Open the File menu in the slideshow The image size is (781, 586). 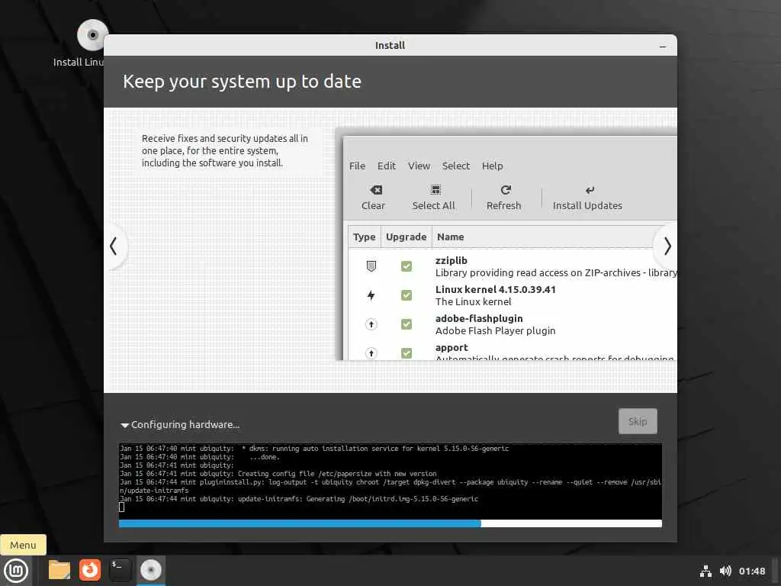point(357,166)
